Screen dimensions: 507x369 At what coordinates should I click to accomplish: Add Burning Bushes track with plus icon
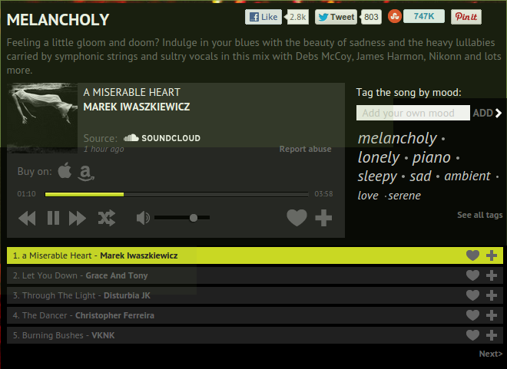(492, 335)
